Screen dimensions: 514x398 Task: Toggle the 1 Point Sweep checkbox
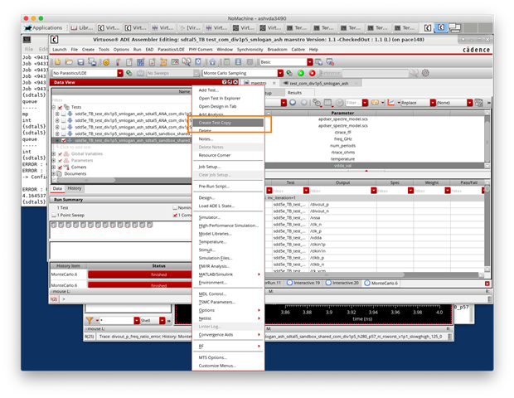(x=54, y=216)
